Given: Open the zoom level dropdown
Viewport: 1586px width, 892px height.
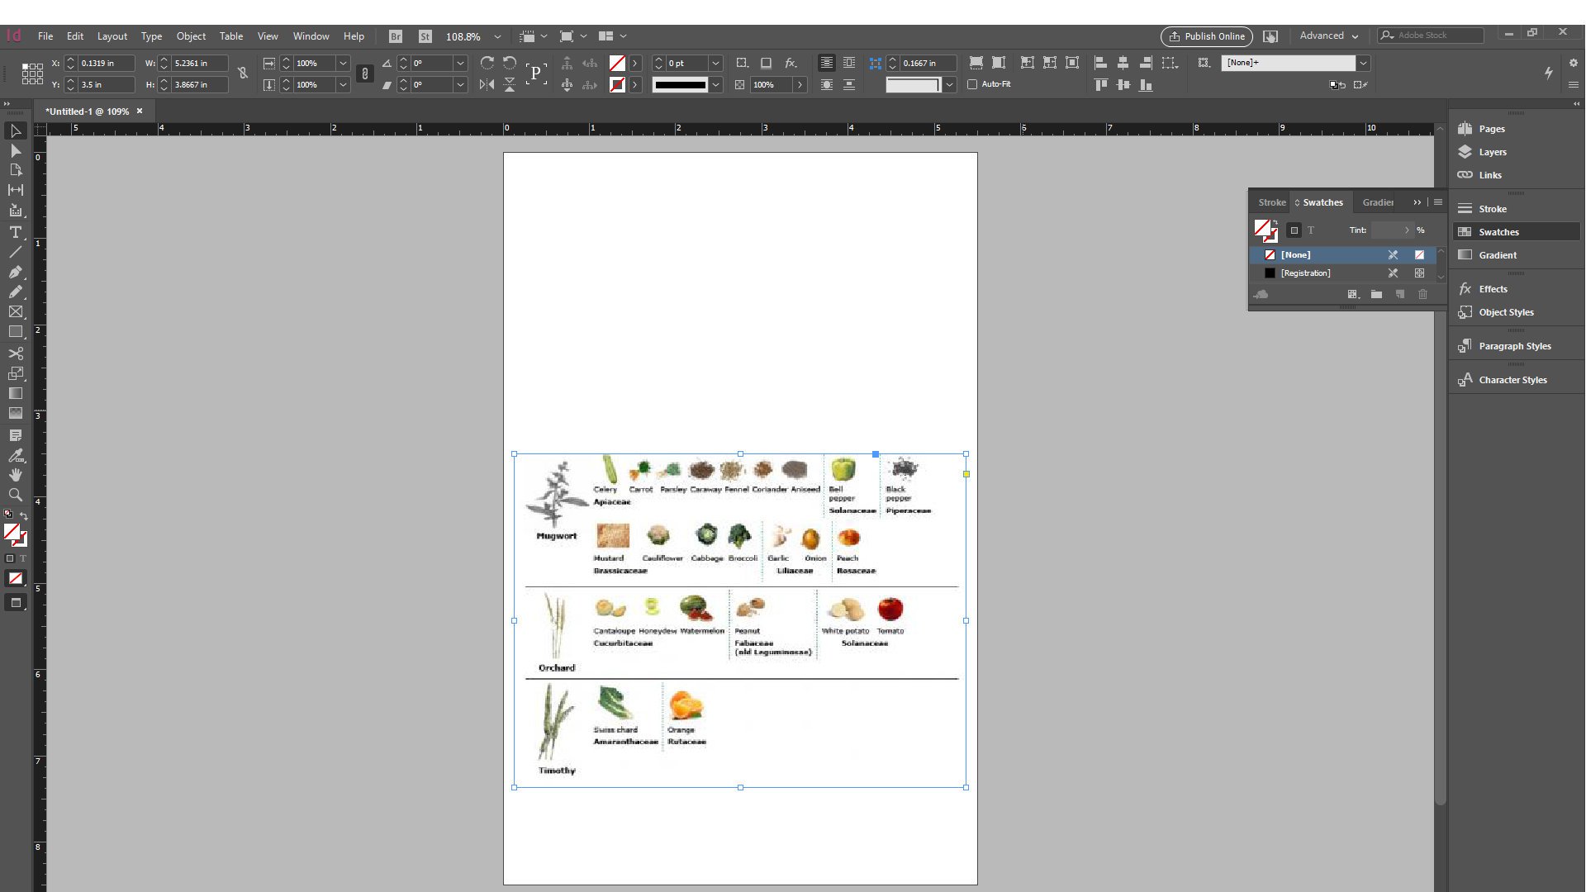Looking at the screenshot, I should [x=497, y=36].
